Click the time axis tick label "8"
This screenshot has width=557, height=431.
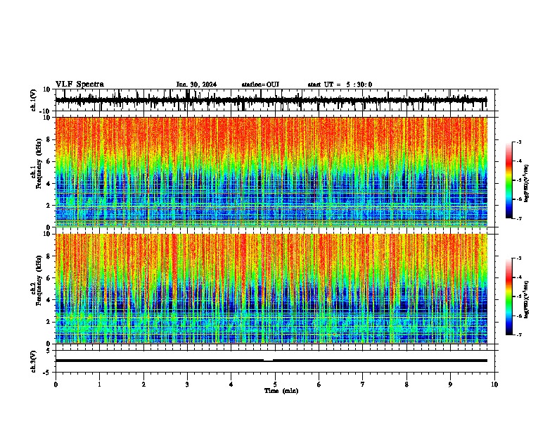pos(406,385)
